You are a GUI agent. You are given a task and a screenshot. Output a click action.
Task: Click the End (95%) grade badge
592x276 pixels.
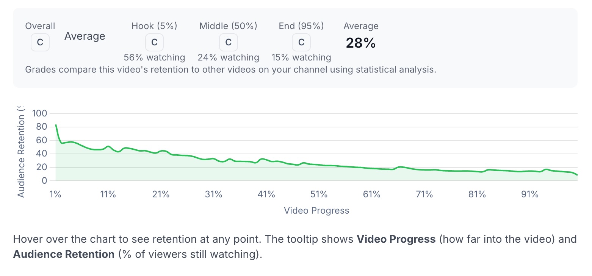301,42
